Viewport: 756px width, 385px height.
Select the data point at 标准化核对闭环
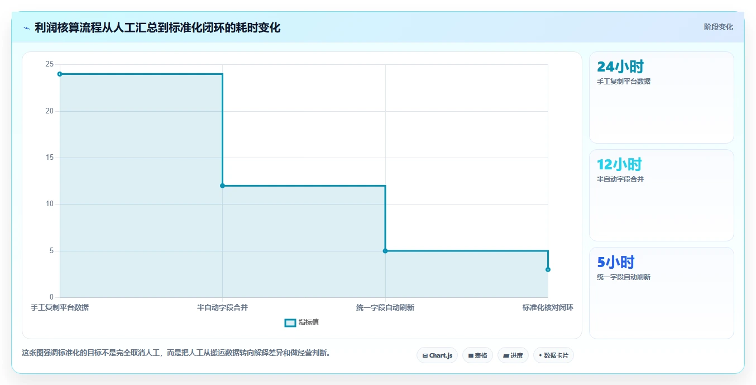tap(548, 269)
